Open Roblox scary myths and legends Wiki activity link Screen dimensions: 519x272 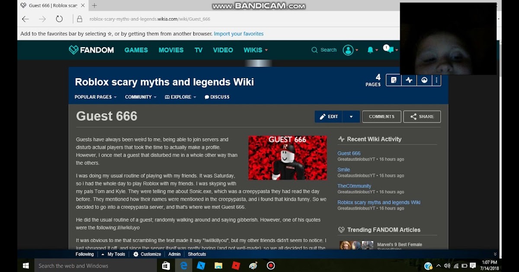coord(379,202)
